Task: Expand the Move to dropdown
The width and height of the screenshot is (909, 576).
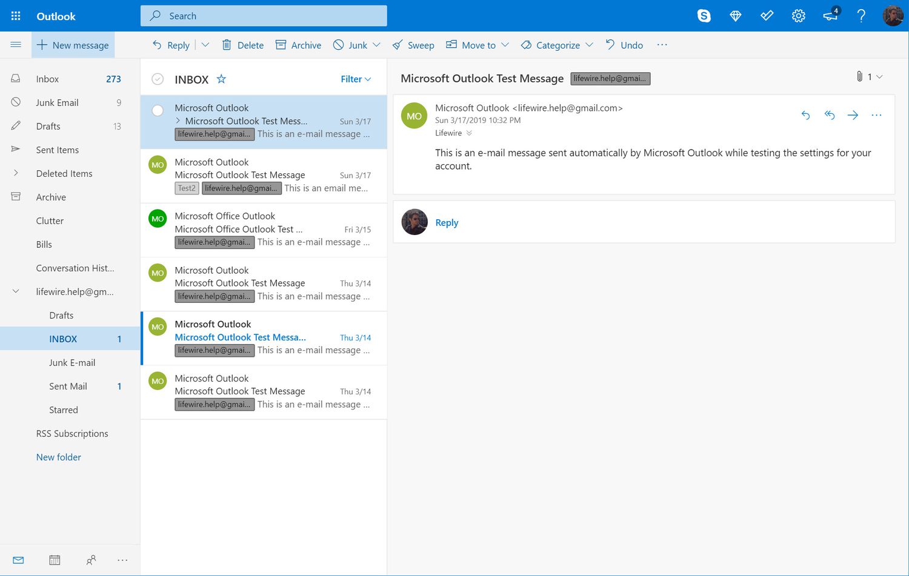Action: pyautogui.click(x=505, y=45)
